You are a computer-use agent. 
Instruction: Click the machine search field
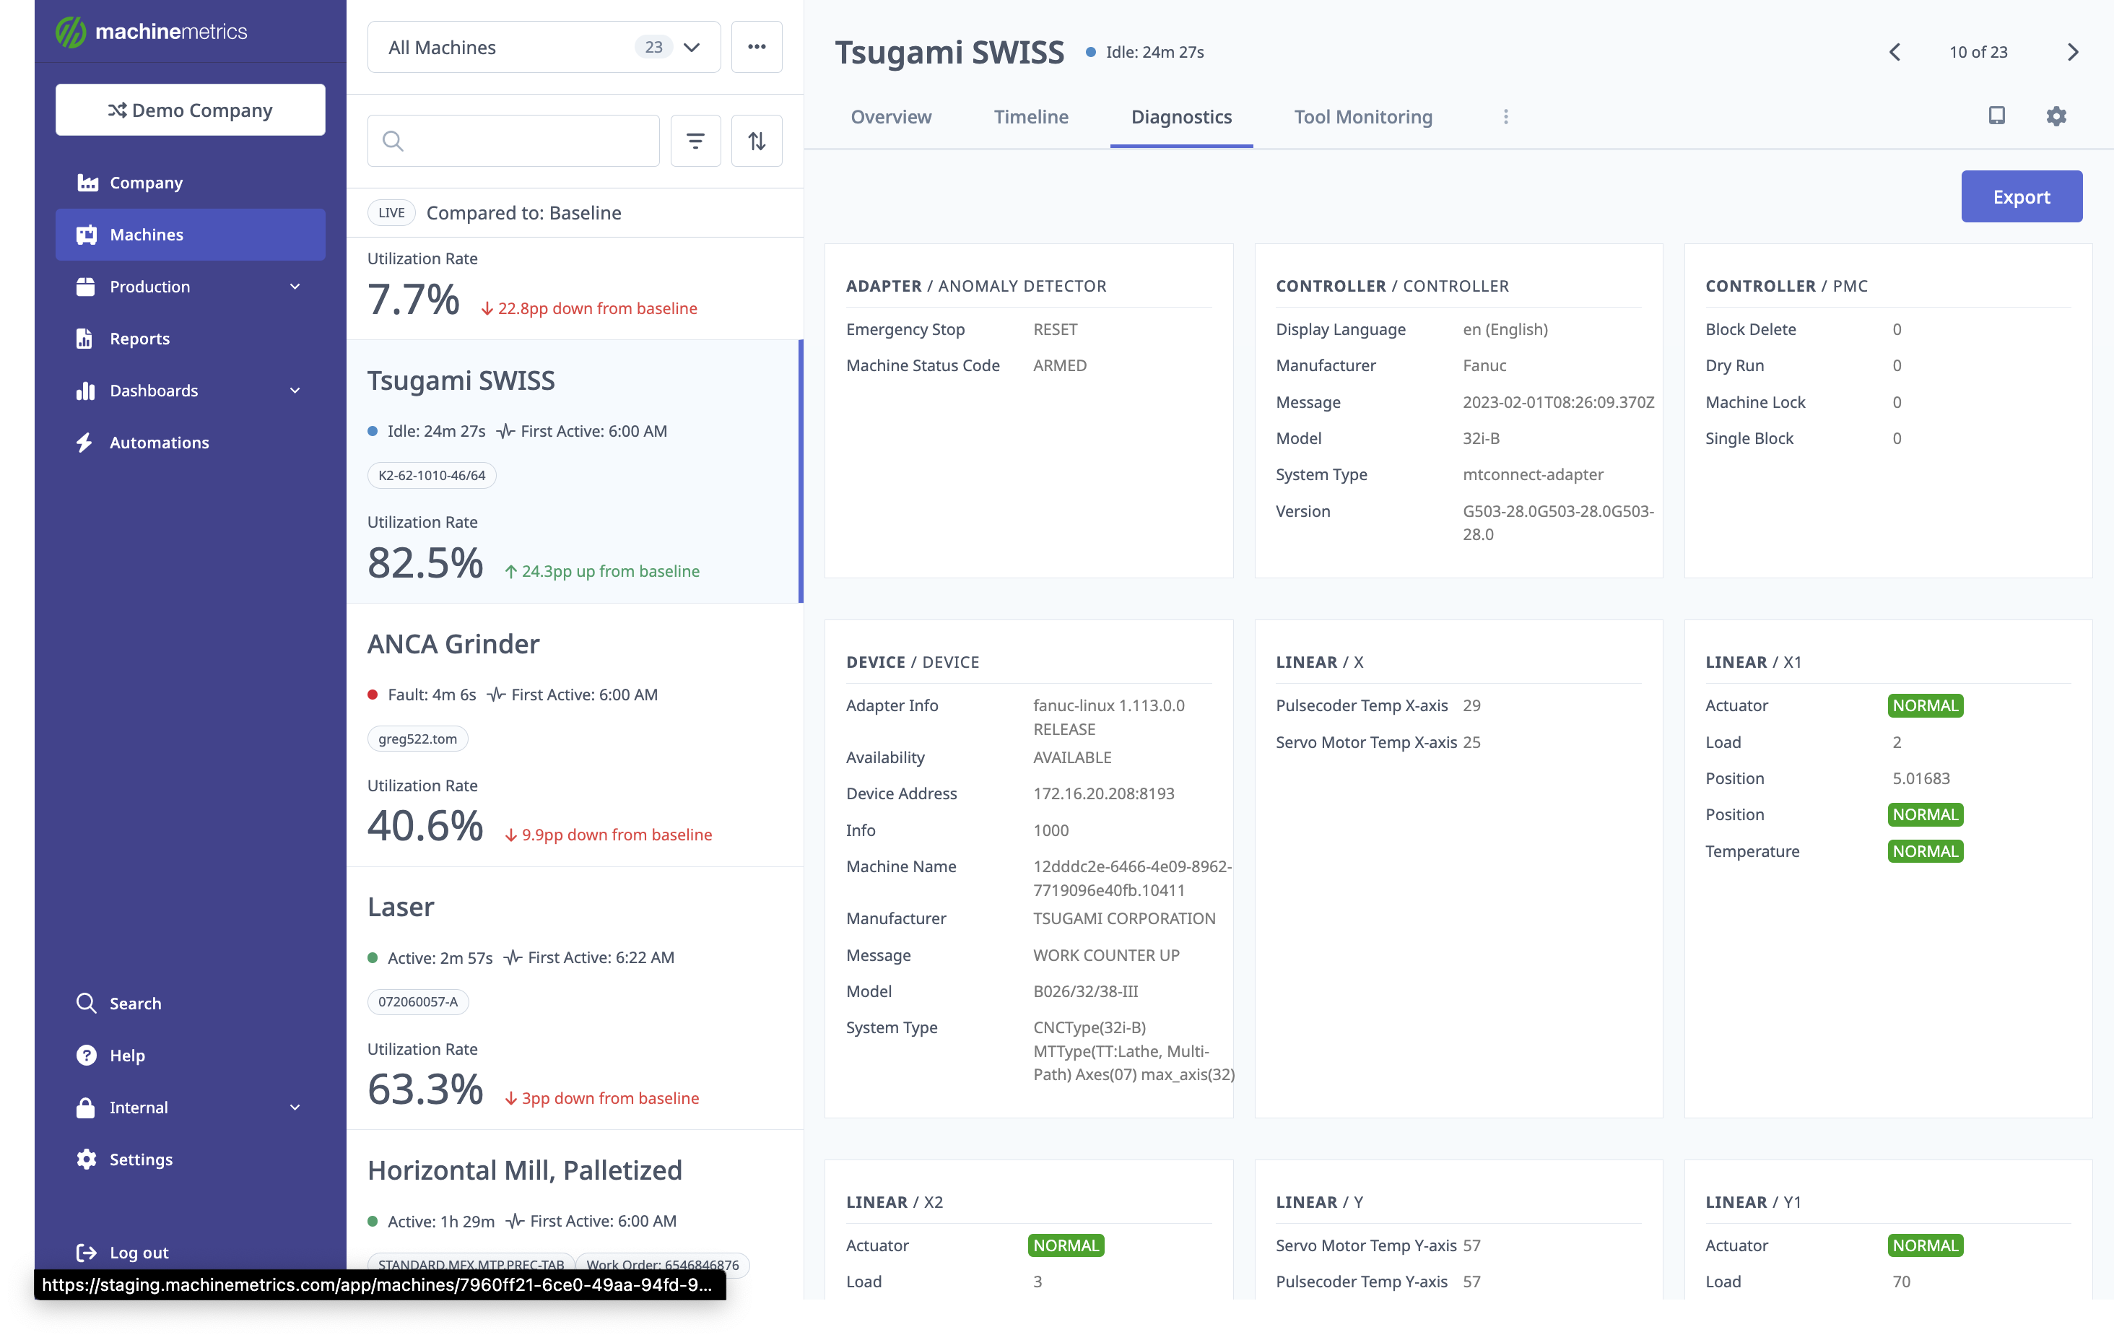point(513,141)
